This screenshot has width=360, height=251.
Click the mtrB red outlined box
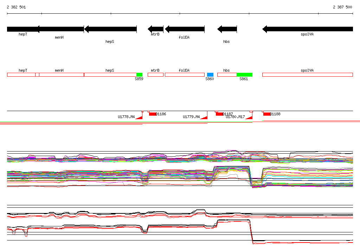(156, 75)
